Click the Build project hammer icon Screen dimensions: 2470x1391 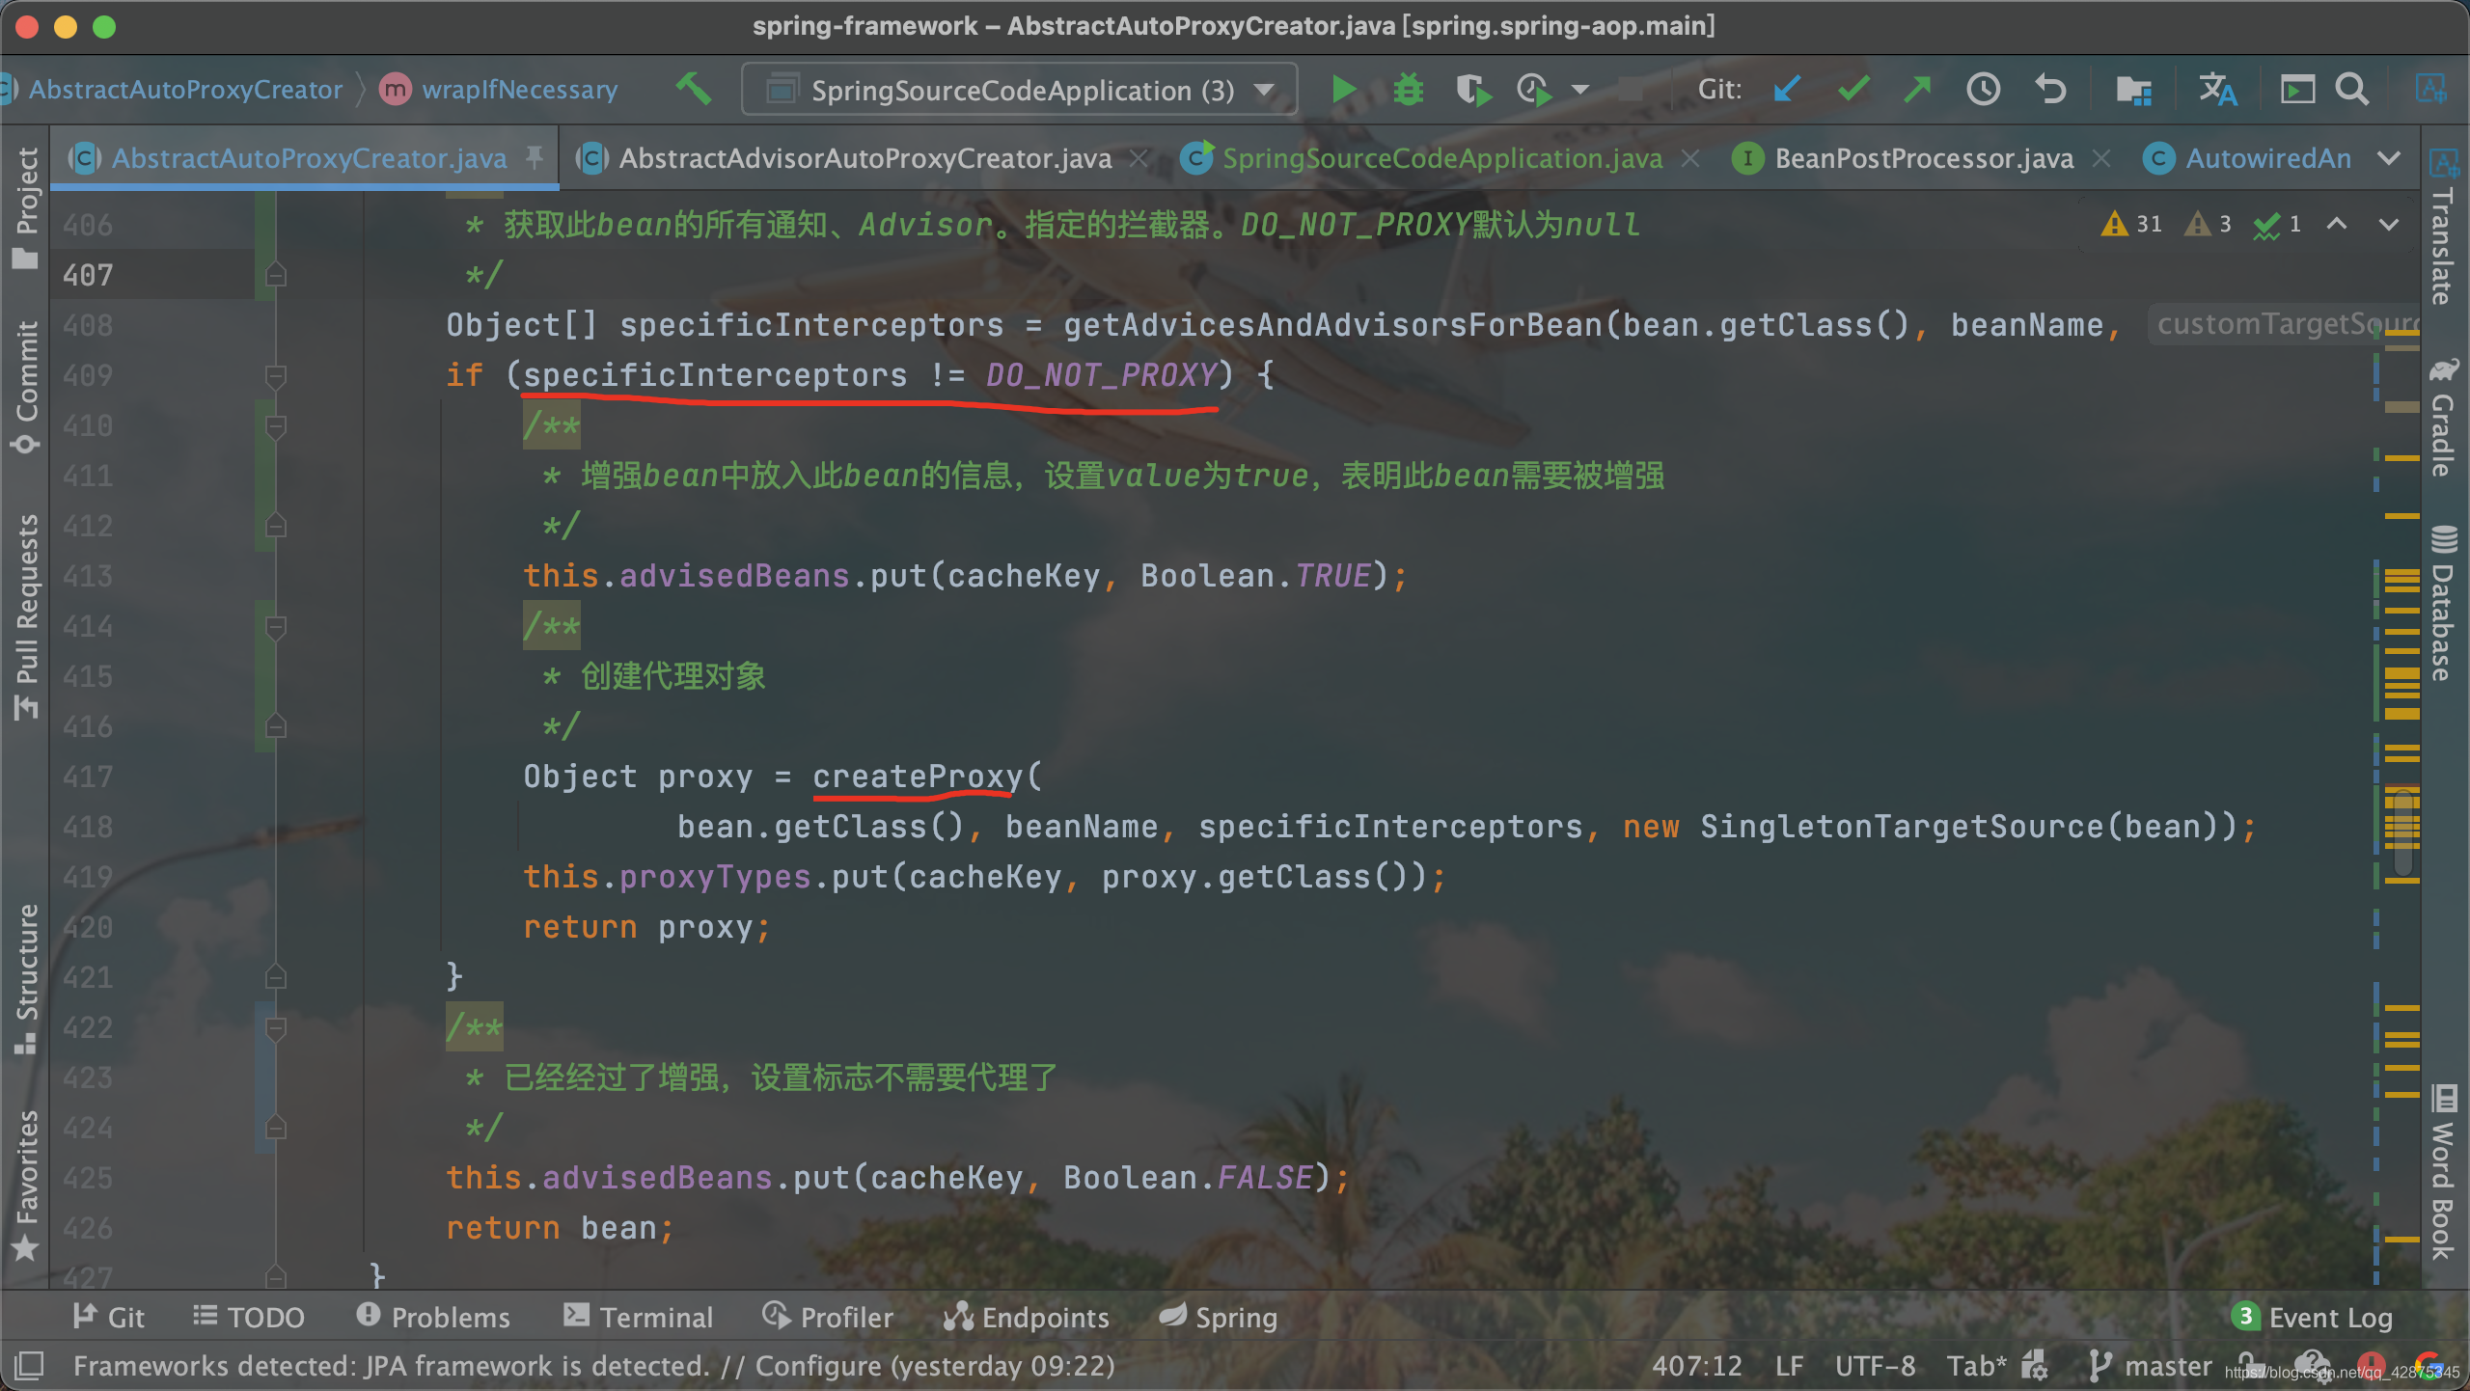pos(693,90)
